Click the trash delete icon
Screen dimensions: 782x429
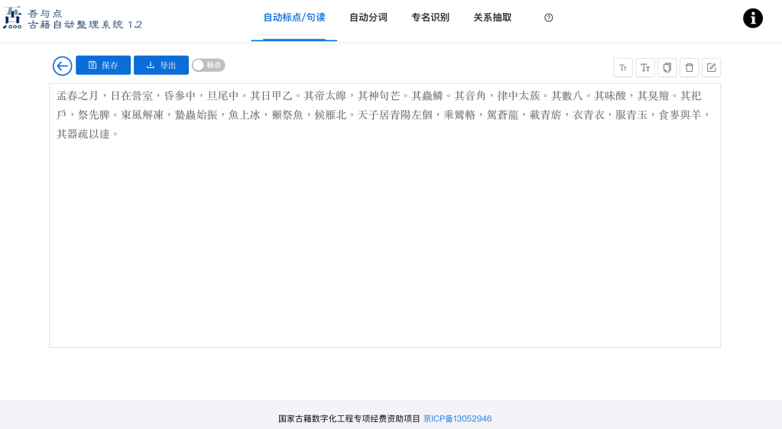point(690,68)
